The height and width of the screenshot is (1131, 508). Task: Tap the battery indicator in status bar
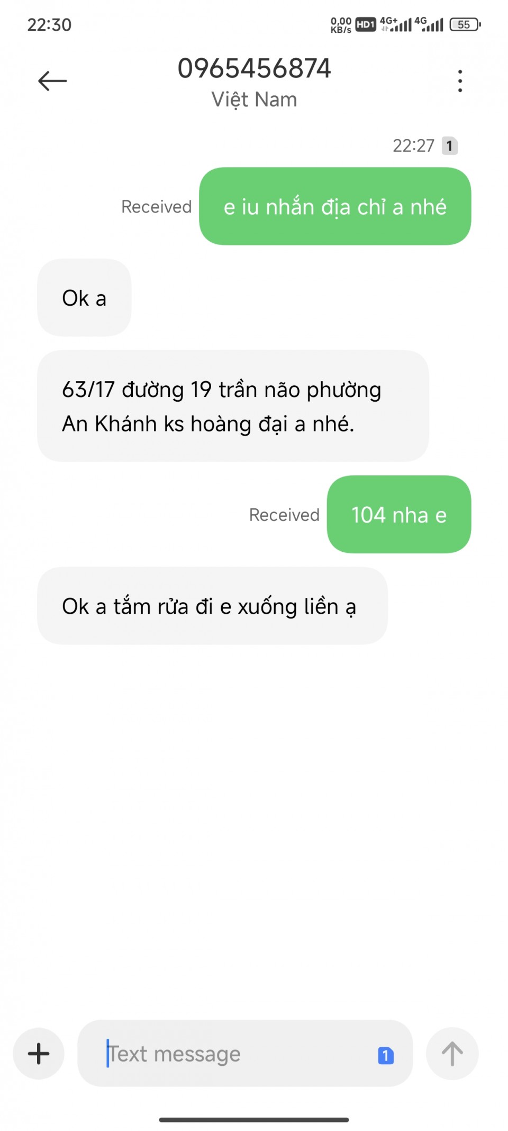point(465,24)
